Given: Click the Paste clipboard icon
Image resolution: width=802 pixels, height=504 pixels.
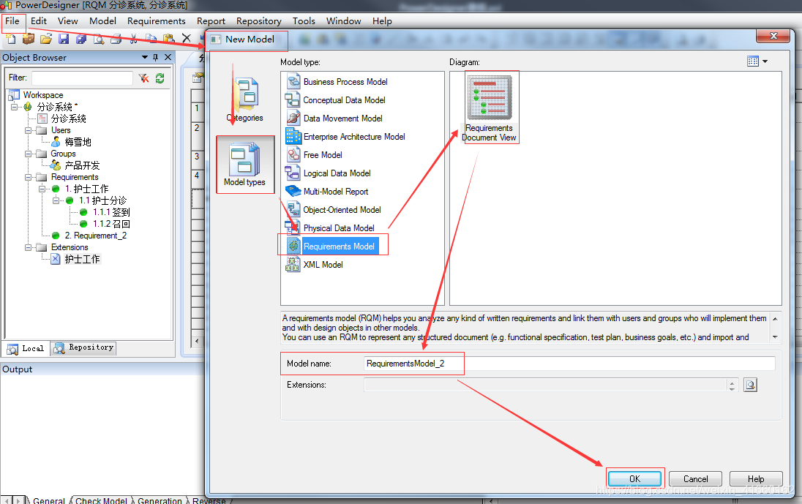Looking at the screenshot, I should tap(168, 39).
